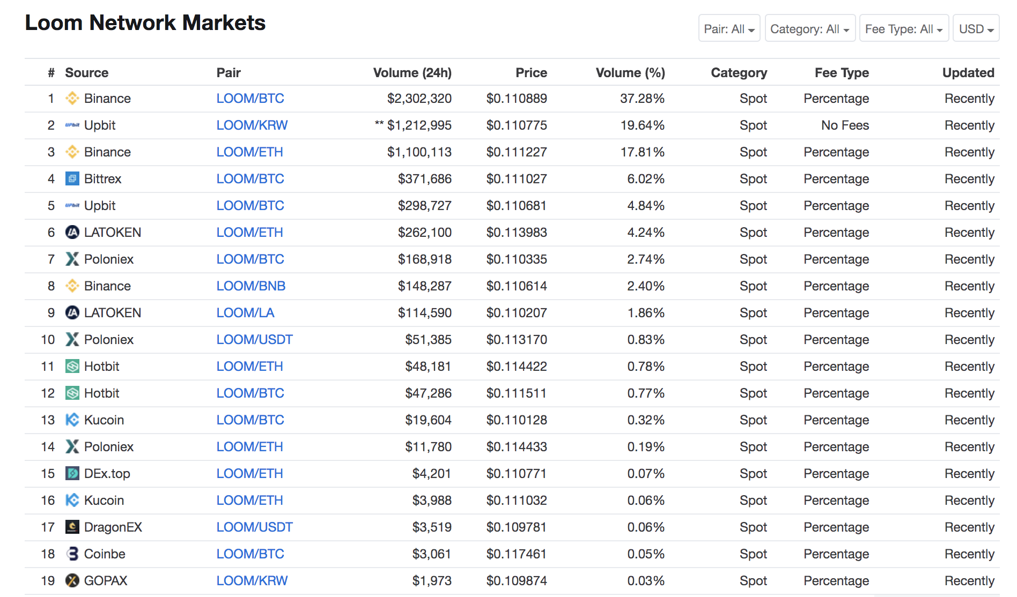The width and height of the screenshot is (1017, 597).
Task: Click the LATOKEN logo icon in row 9
Action: [x=72, y=312]
